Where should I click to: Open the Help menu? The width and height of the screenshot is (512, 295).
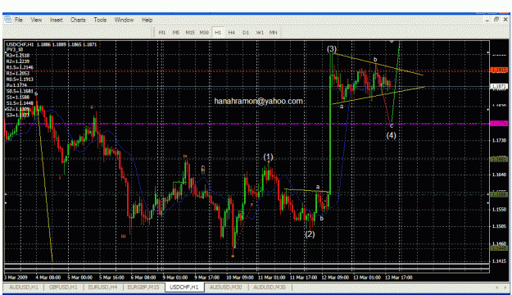(x=147, y=20)
